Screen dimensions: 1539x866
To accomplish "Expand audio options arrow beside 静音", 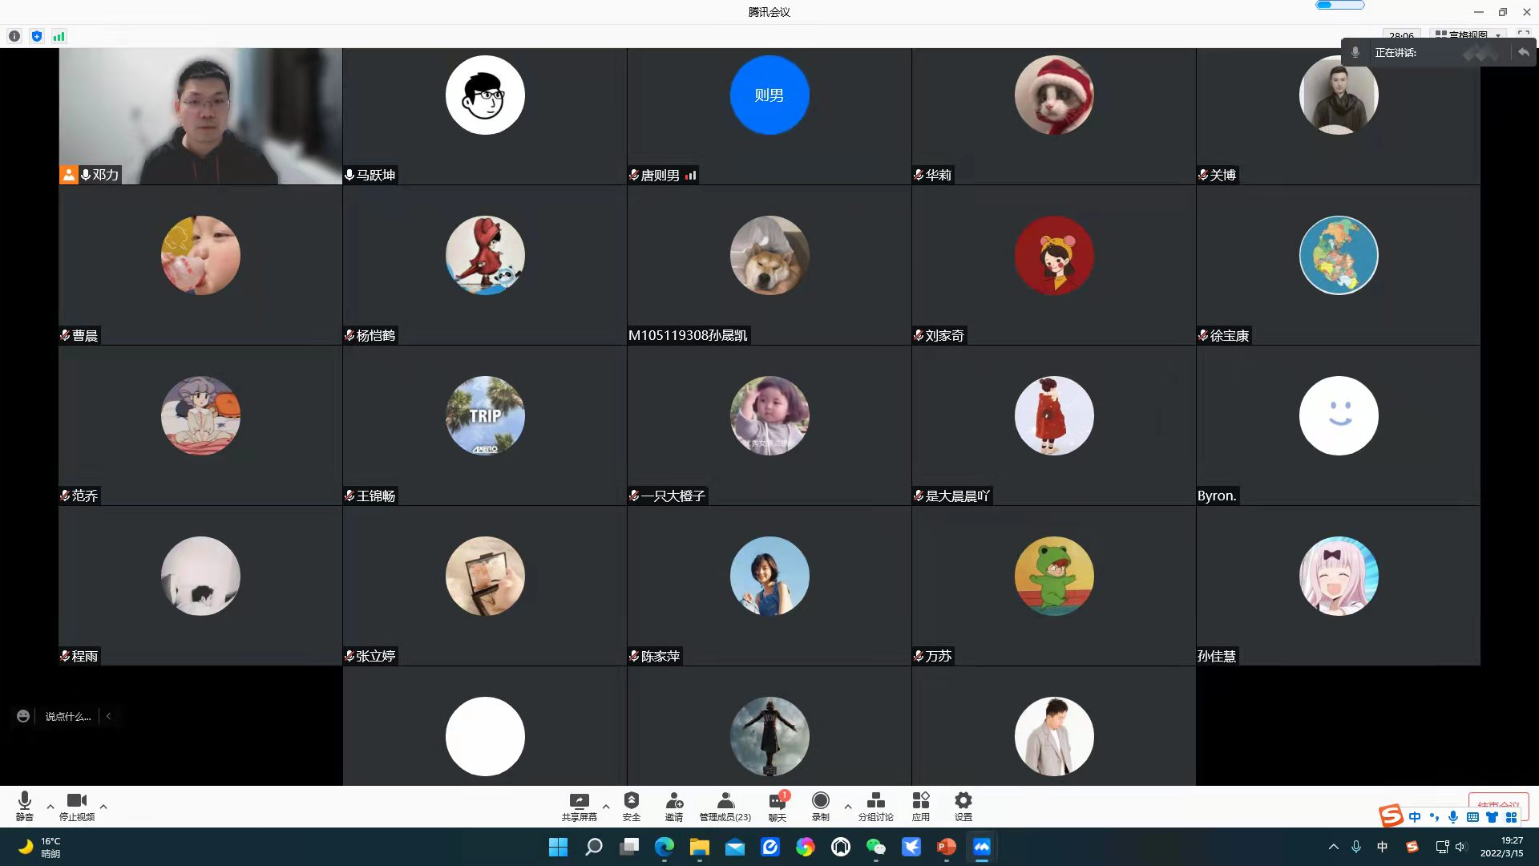I will (50, 807).
